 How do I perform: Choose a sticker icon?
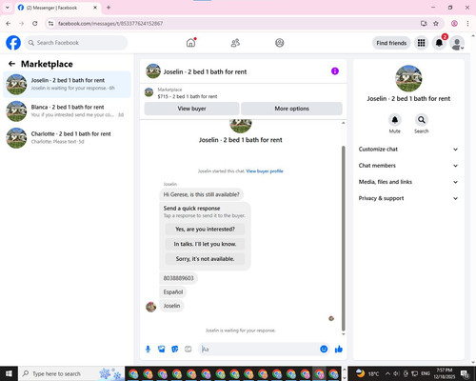point(175,350)
